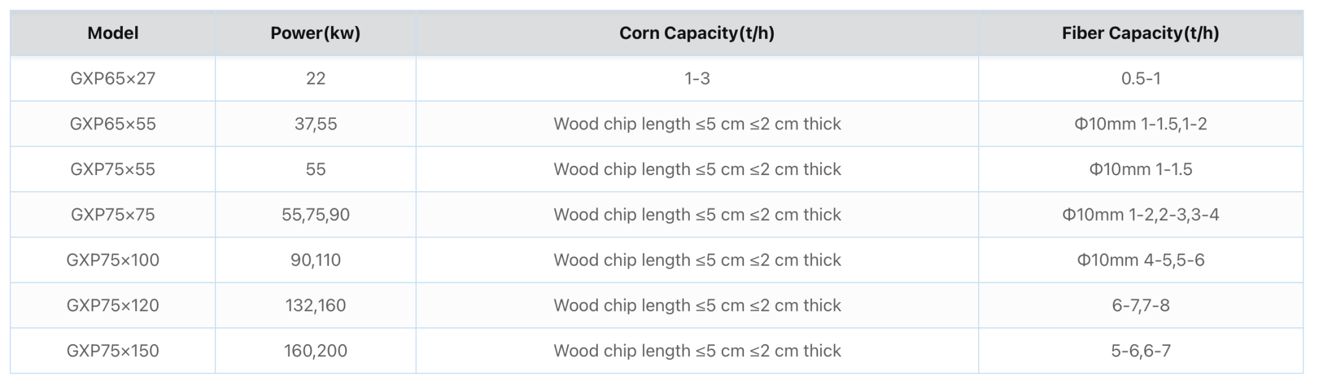Image resolution: width=1319 pixels, height=389 pixels.
Task: Click the Φ10mm 4-5,5-6 fiber cell
Action: click(1140, 260)
